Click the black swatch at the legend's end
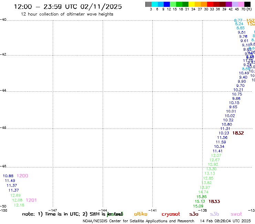This screenshot has height=224, width=255. point(247,4)
